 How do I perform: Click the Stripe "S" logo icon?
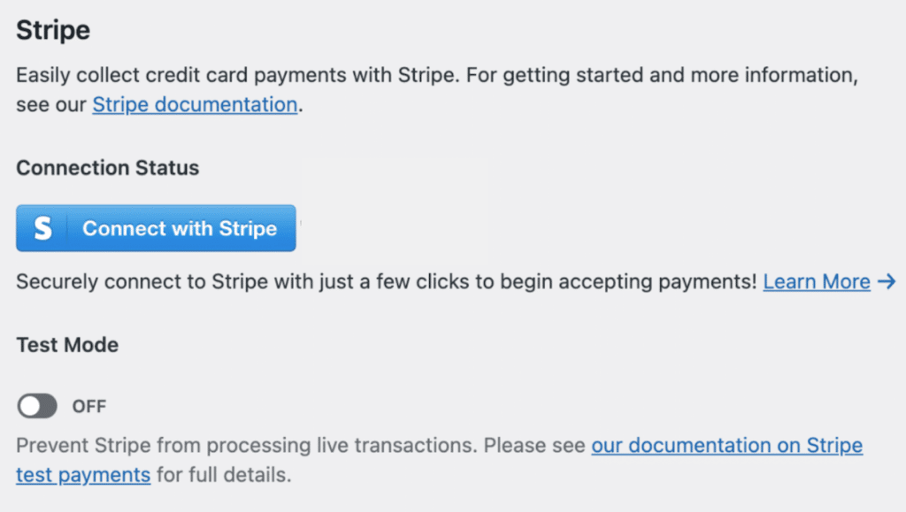42,229
